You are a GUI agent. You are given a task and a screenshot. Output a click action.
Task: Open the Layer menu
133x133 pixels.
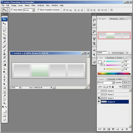click(x=20, y=6)
